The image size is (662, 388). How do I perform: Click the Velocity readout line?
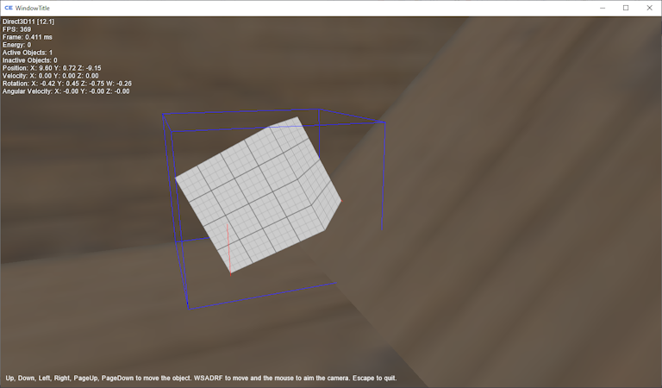[x=50, y=76]
